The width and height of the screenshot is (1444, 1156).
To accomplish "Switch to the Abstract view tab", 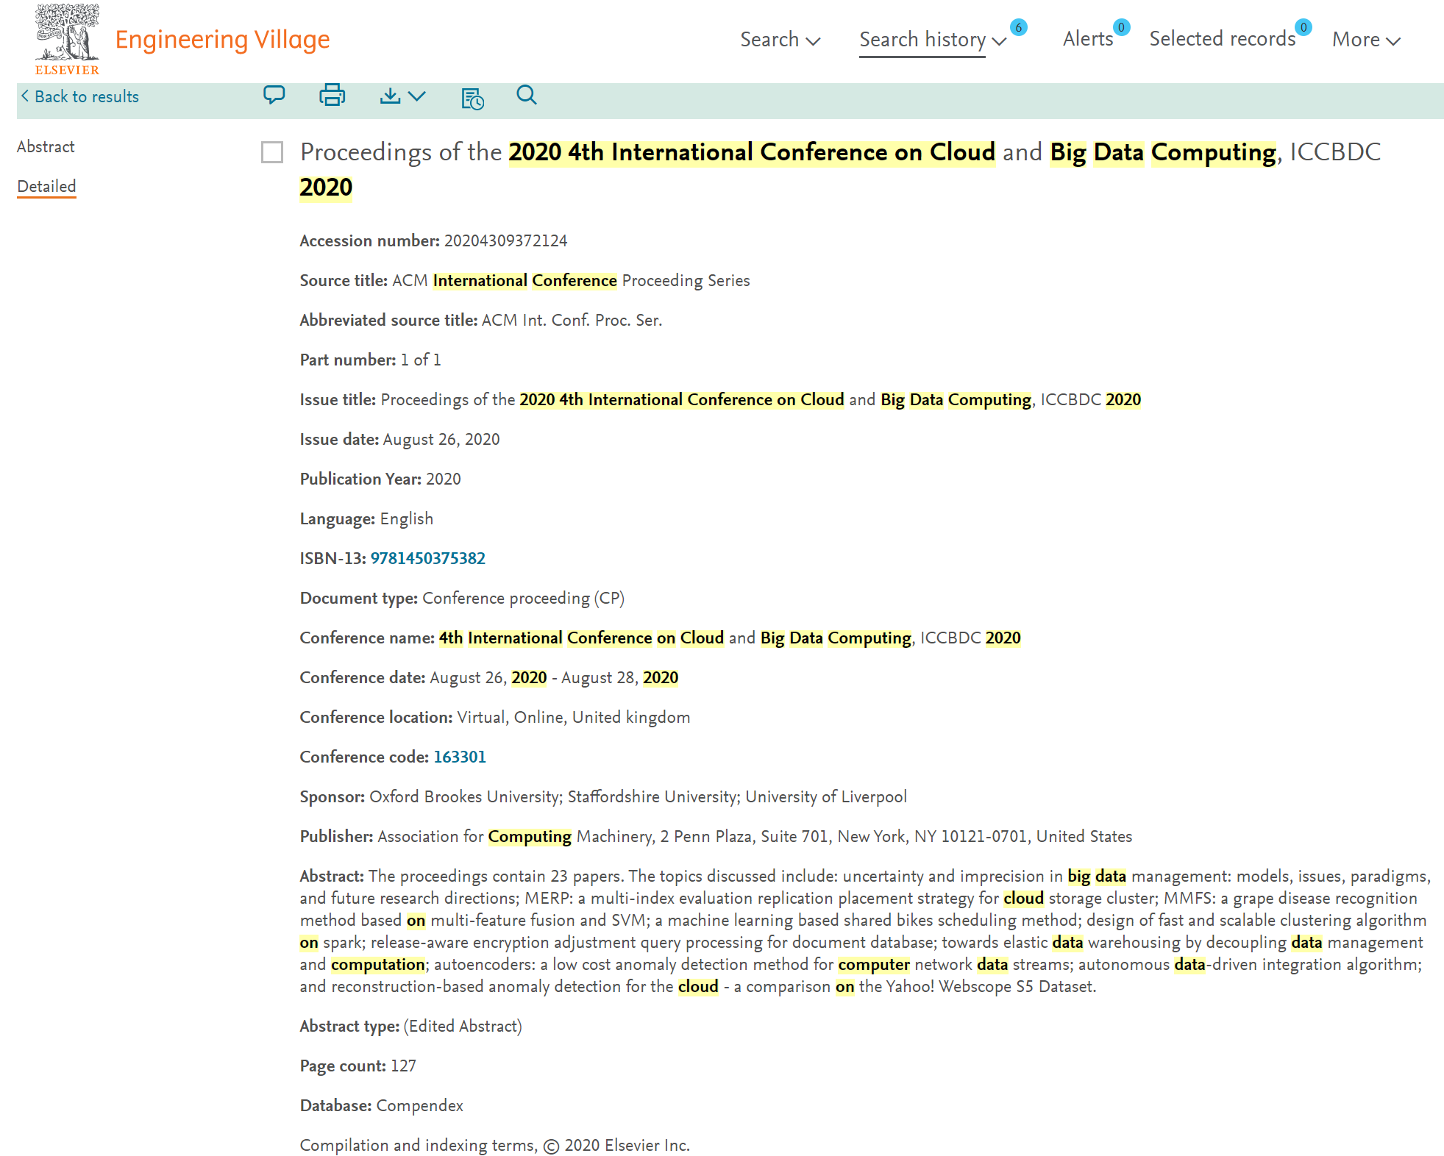I will point(46,146).
